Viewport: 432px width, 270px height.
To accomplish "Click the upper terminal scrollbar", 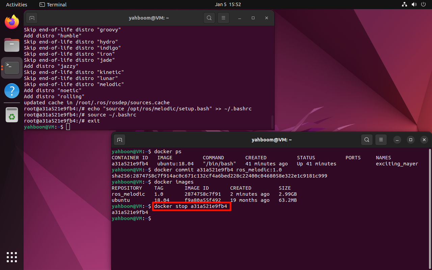I will (x=272, y=122).
